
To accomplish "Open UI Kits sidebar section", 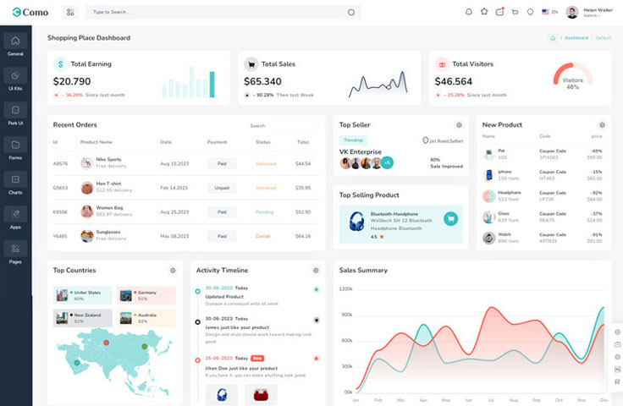I will pyautogui.click(x=15, y=79).
